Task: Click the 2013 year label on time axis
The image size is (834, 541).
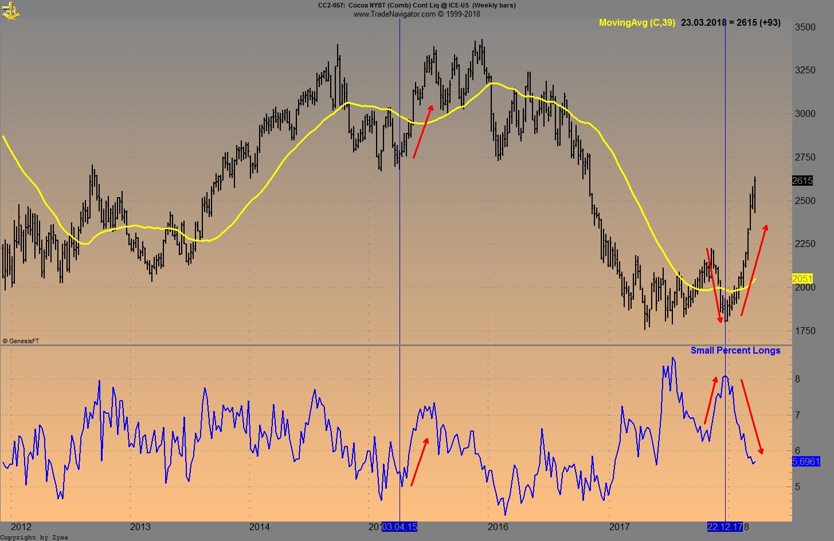Action: [x=140, y=527]
